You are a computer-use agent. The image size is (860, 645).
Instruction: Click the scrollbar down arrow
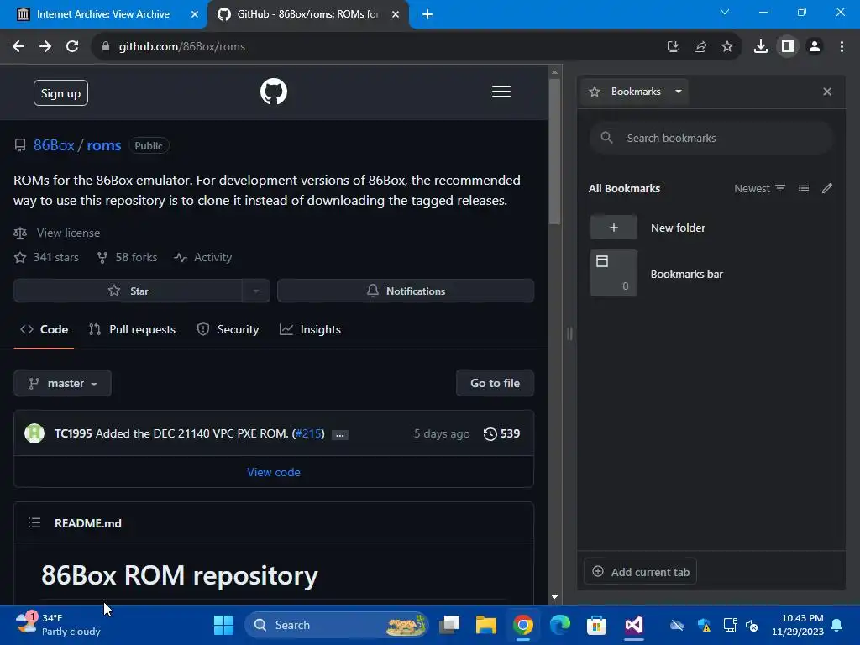point(554,597)
